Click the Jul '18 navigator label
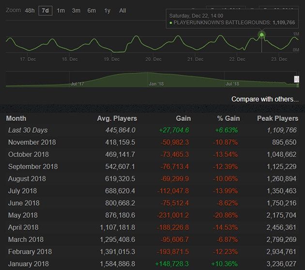 [x=232, y=84]
